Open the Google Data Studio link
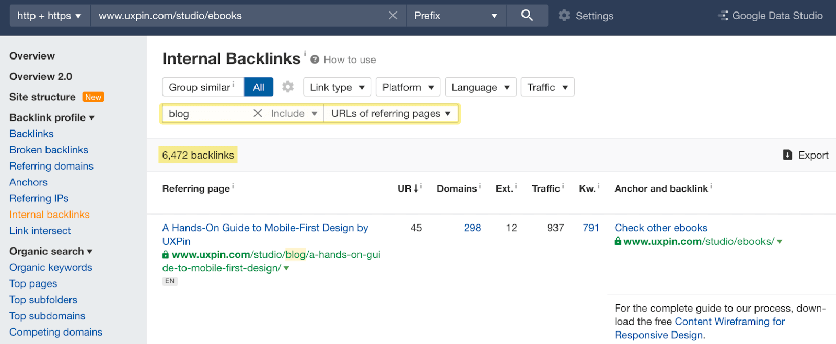Image resolution: width=836 pixels, height=344 pixels. pos(777,16)
